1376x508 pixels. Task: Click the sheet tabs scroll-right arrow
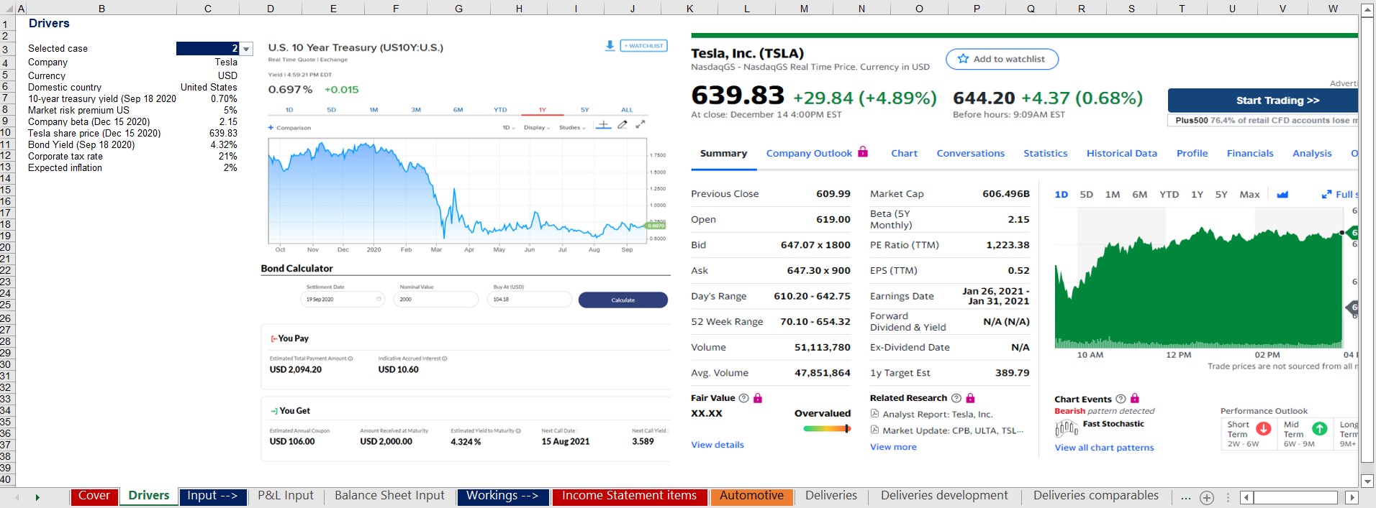coord(37,497)
